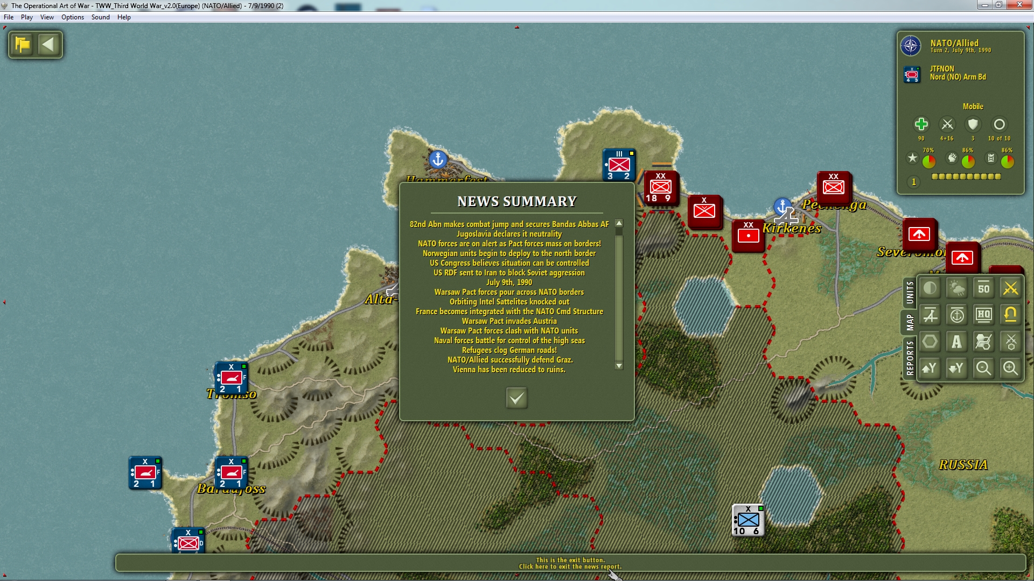Open the Play menu
The image size is (1034, 581).
coord(27,17)
